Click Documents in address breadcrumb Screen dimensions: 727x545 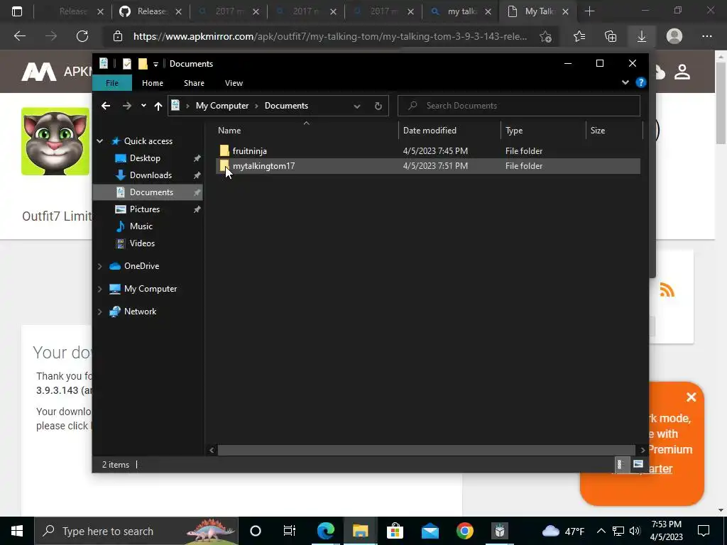[286, 106]
